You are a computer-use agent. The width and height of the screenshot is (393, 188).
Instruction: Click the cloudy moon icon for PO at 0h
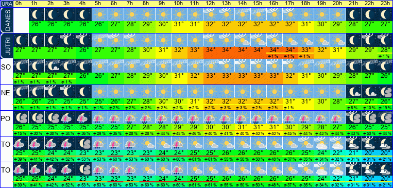tap(21, 117)
